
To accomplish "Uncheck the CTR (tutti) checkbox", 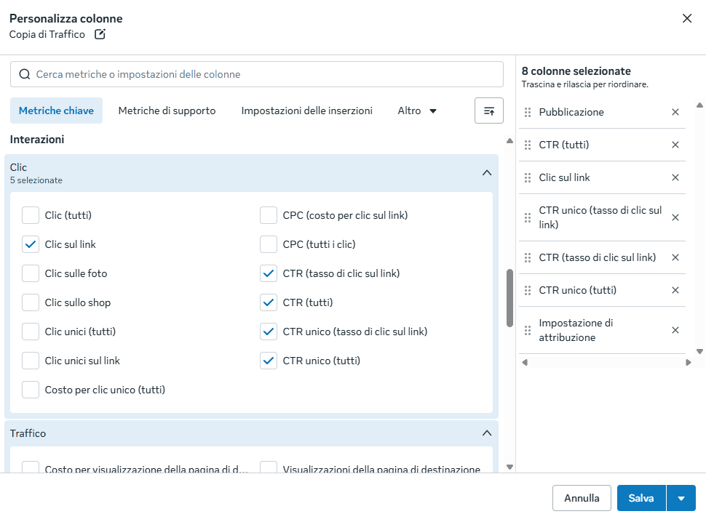I will point(269,302).
